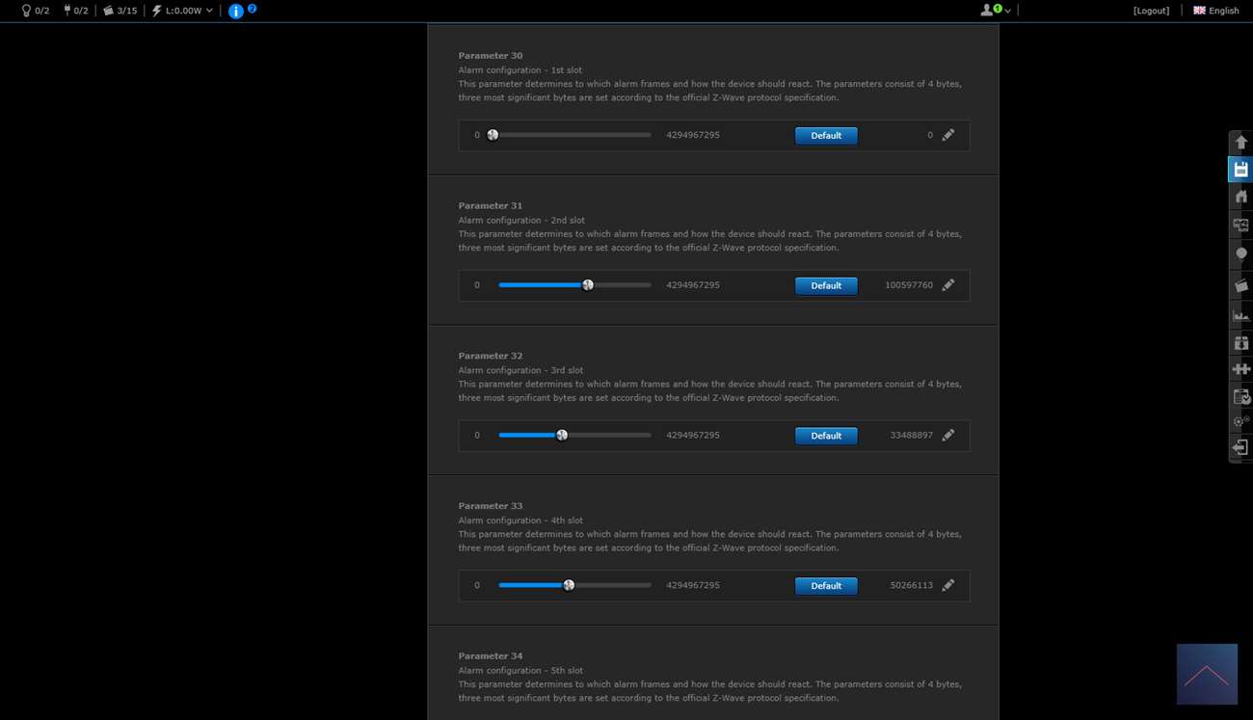
Task: Open the configuration gears icon in right sidebar
Action: 1240,421
